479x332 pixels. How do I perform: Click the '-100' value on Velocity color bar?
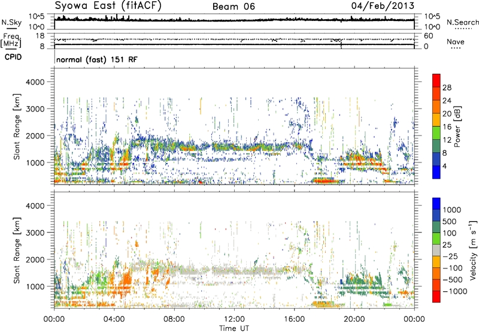[x=453, y=268]
